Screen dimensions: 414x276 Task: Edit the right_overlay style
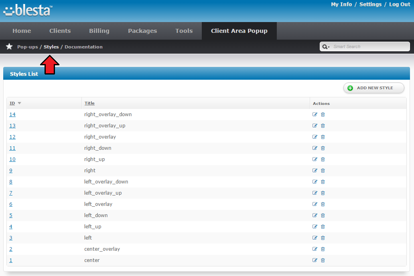pos(315,137)
